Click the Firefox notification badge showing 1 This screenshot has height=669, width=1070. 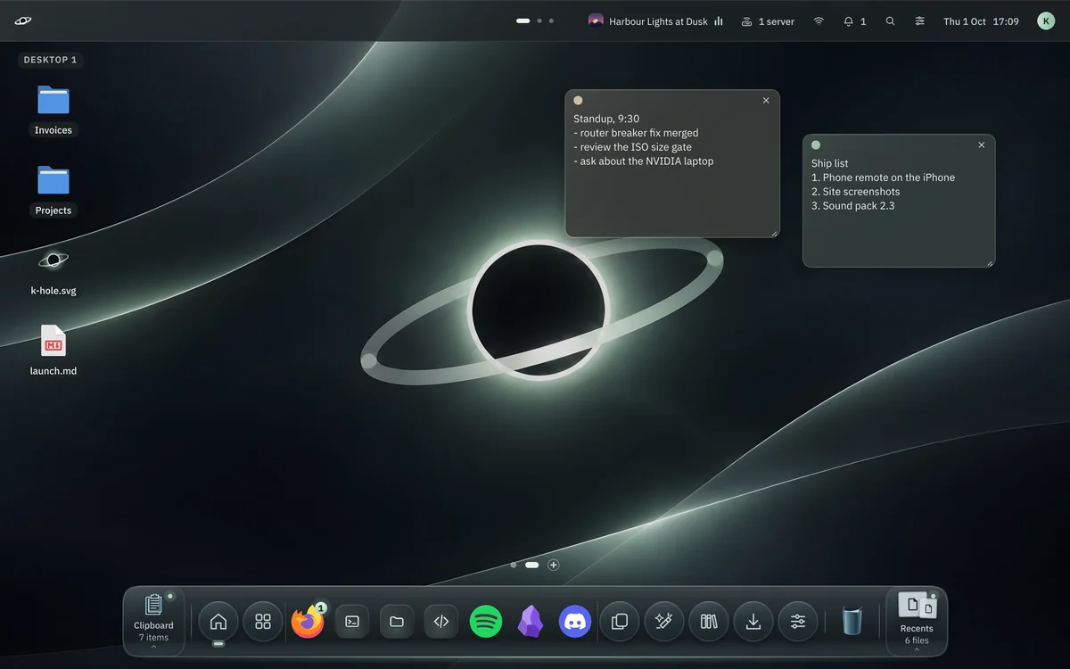point(321,607)
